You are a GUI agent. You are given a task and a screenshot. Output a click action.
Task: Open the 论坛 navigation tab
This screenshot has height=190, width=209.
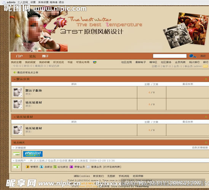32,56
